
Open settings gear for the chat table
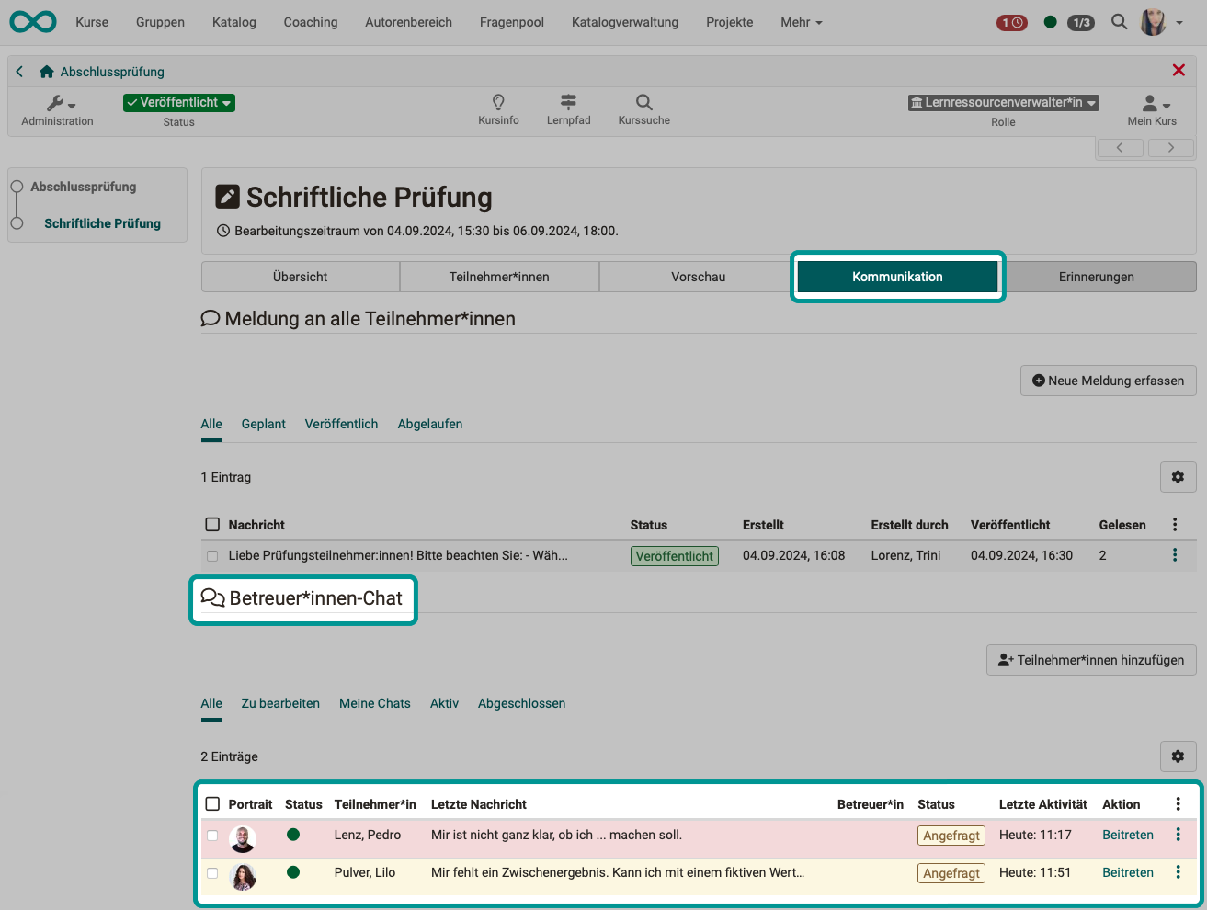coord(1178,756)
